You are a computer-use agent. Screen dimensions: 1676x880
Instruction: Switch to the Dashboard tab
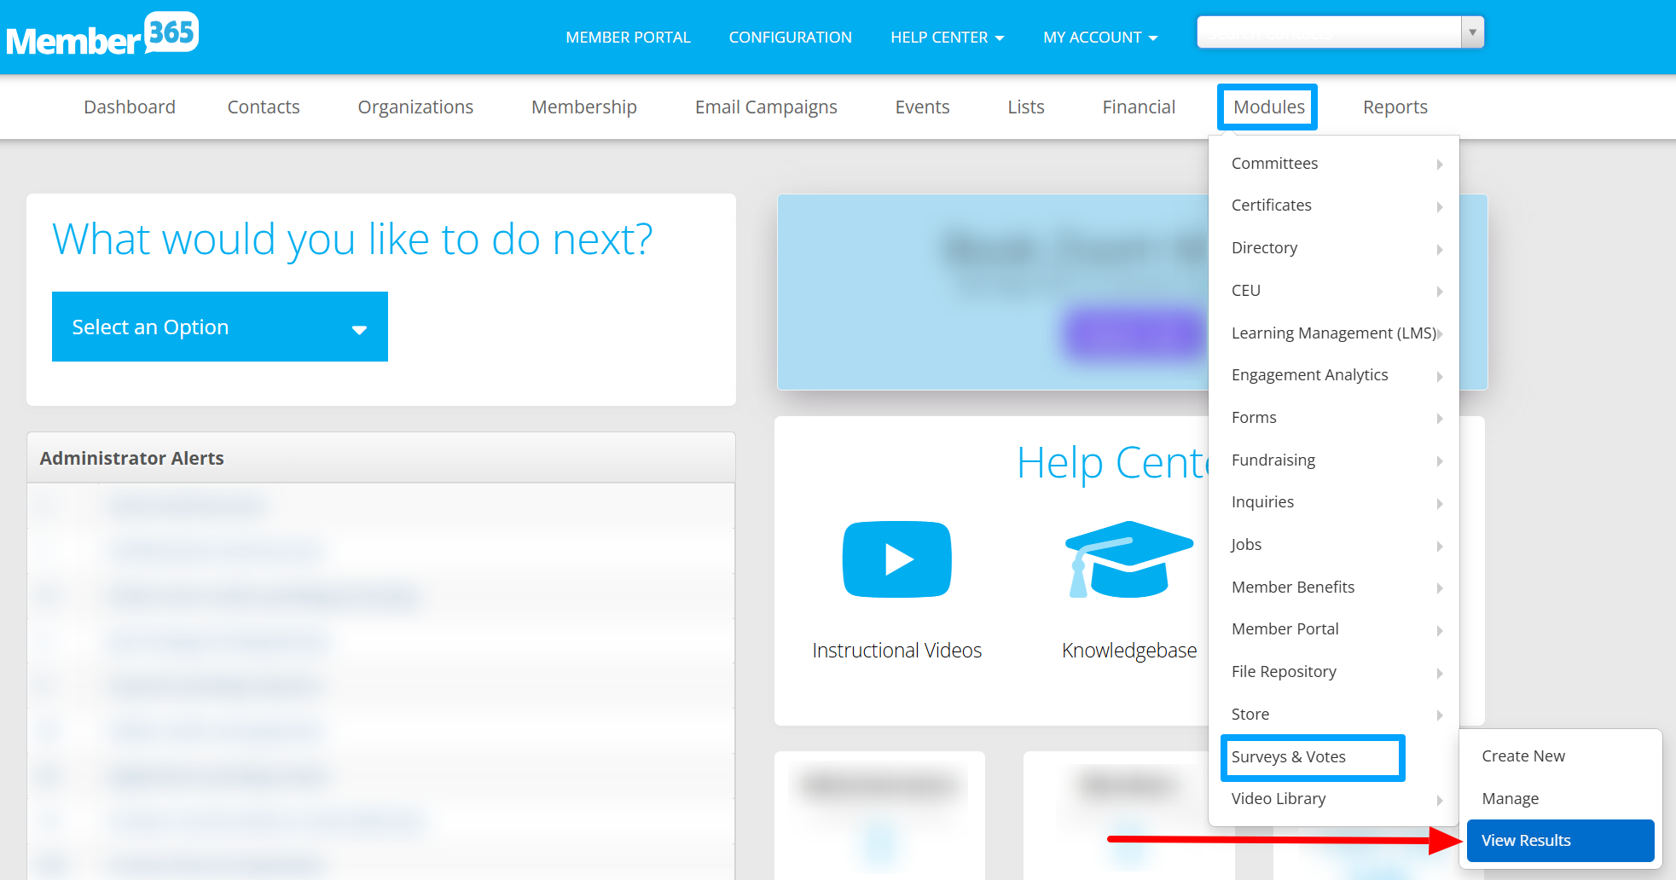[x=130, y=107]
